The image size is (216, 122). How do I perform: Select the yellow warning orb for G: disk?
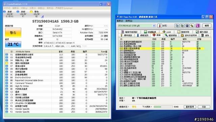(31, 12)
